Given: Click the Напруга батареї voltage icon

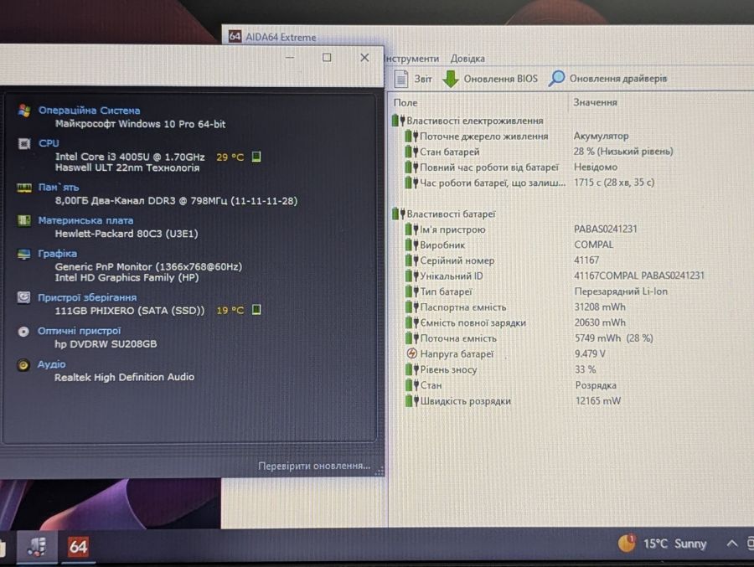Looking at the screenshot, I should point(411,353).
